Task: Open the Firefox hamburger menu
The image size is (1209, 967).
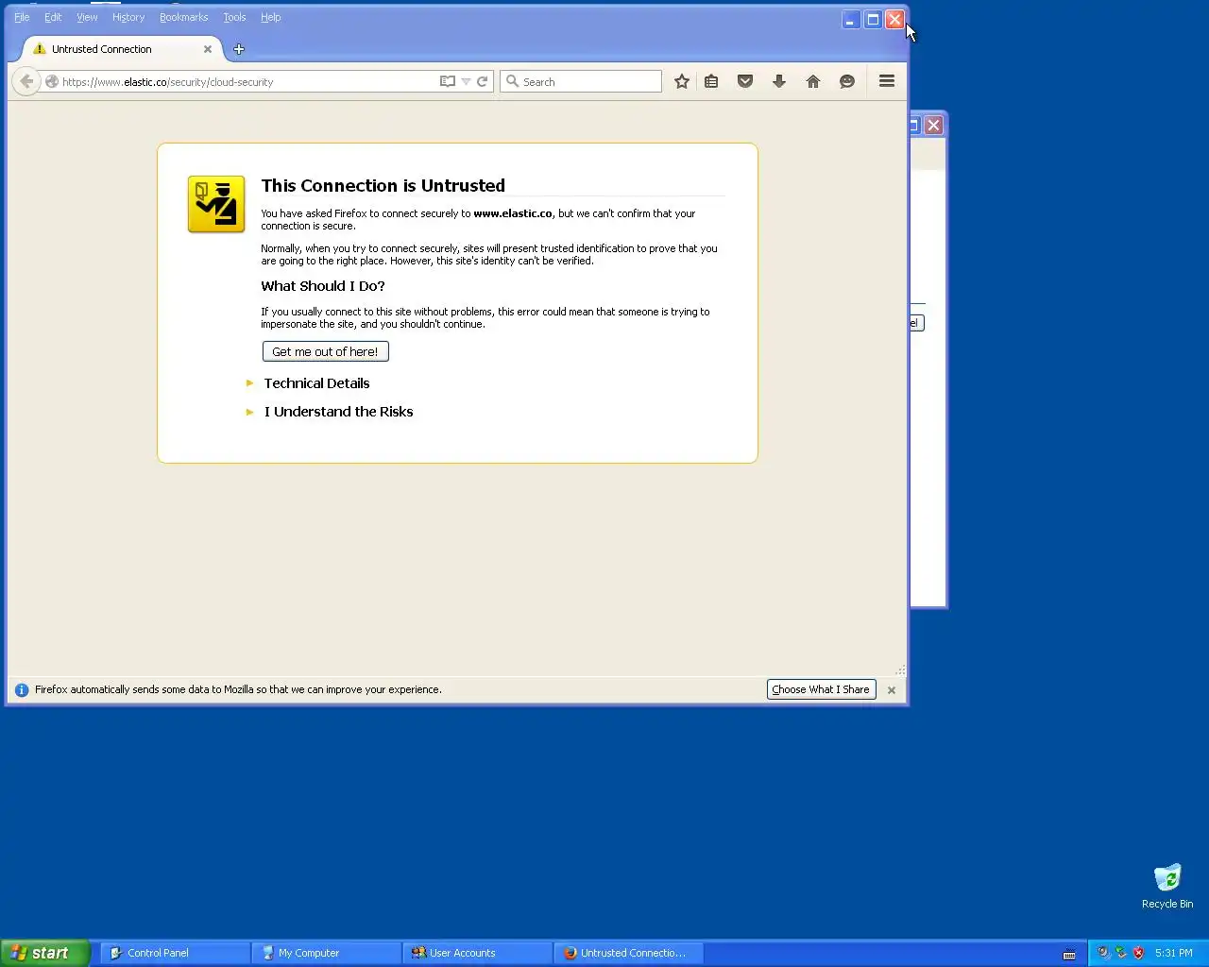Action: pyautogui.click(x=887, y=81)
